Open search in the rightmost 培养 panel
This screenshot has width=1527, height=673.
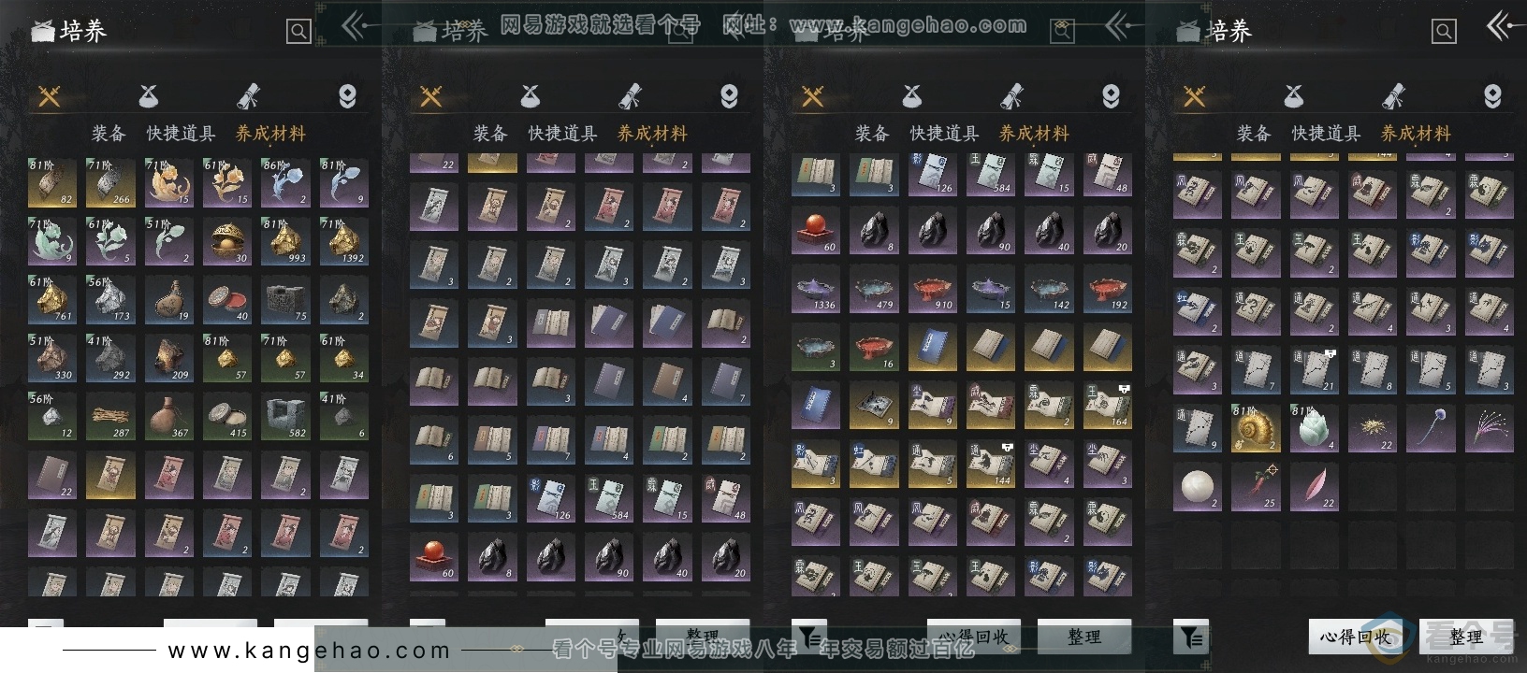tap(1444, 32)
